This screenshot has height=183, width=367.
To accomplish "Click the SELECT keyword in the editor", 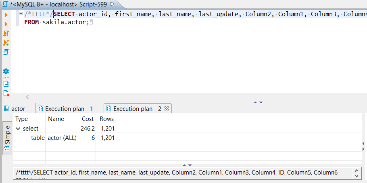I will click(x=64, y=14).
